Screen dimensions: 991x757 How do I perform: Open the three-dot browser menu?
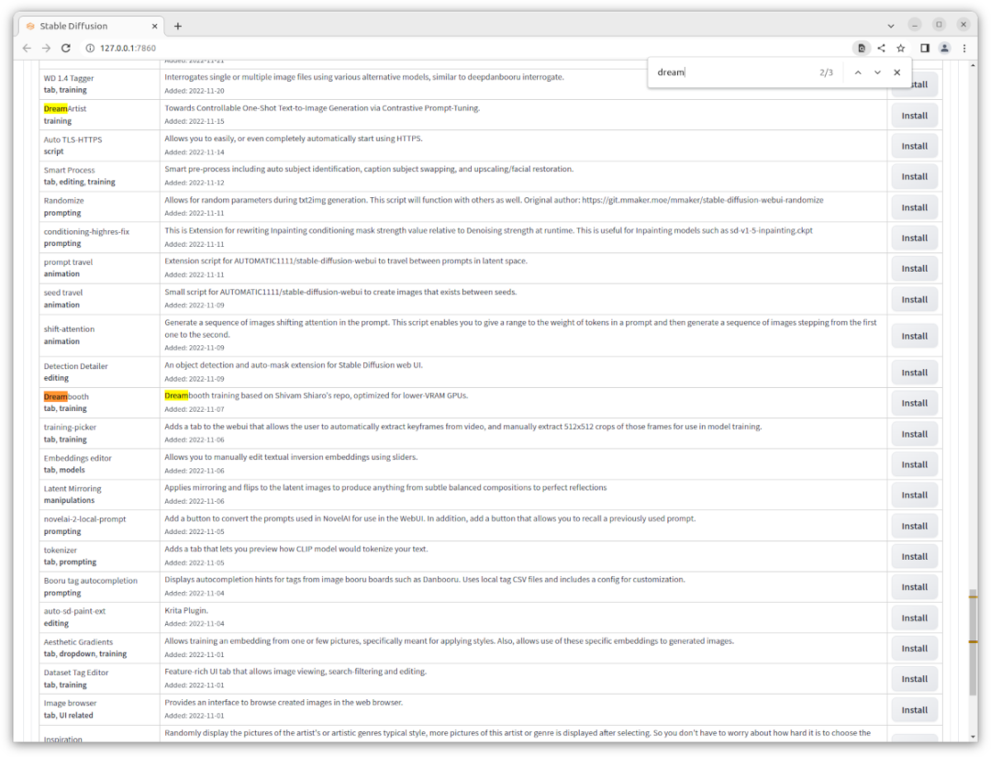[x=964, y=48]
